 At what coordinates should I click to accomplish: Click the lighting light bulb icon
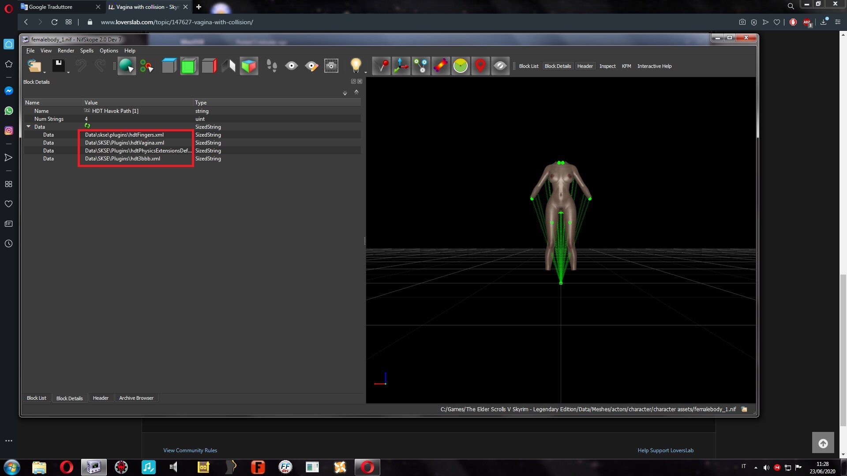point(356,66)
